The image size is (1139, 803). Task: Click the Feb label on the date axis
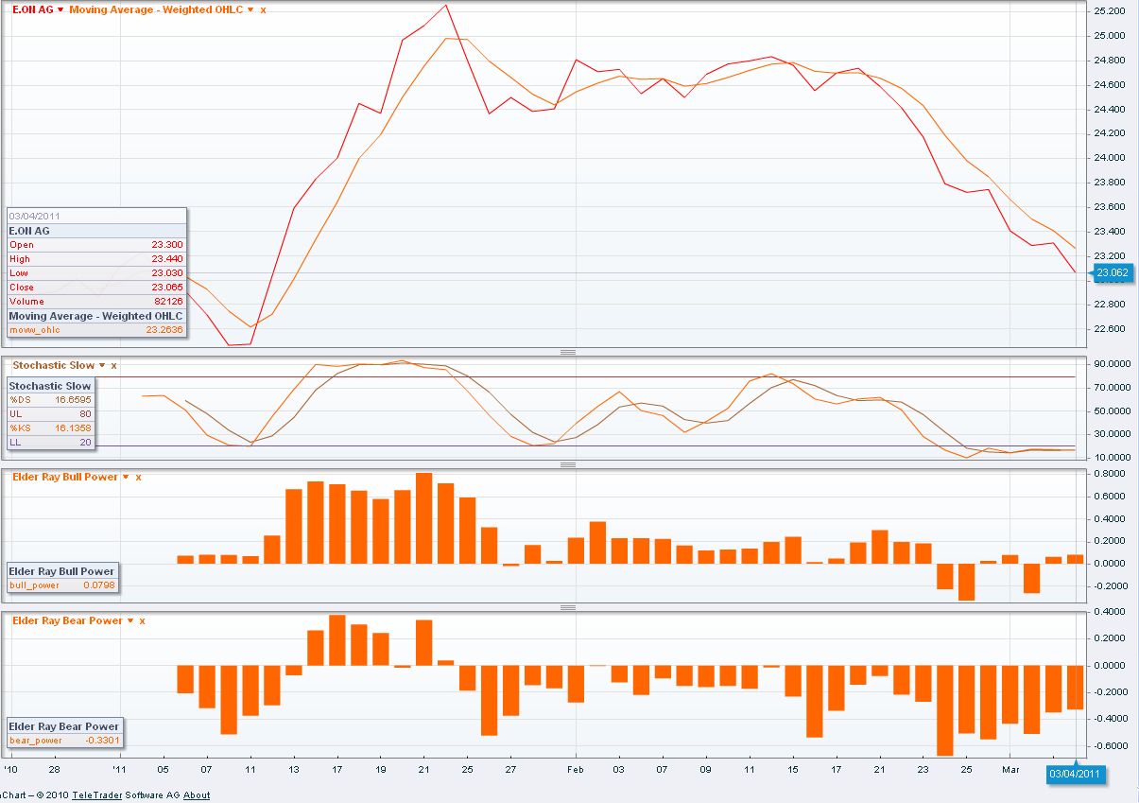(x=576, y=771)
